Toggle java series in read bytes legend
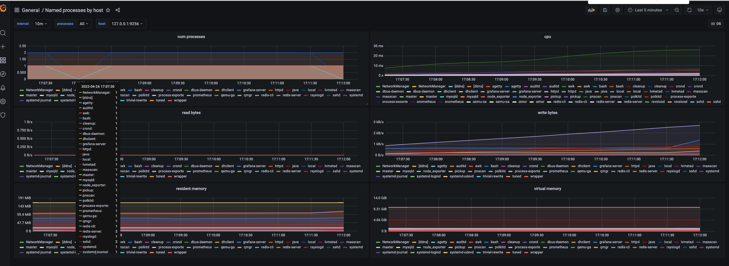 point(295,166)
